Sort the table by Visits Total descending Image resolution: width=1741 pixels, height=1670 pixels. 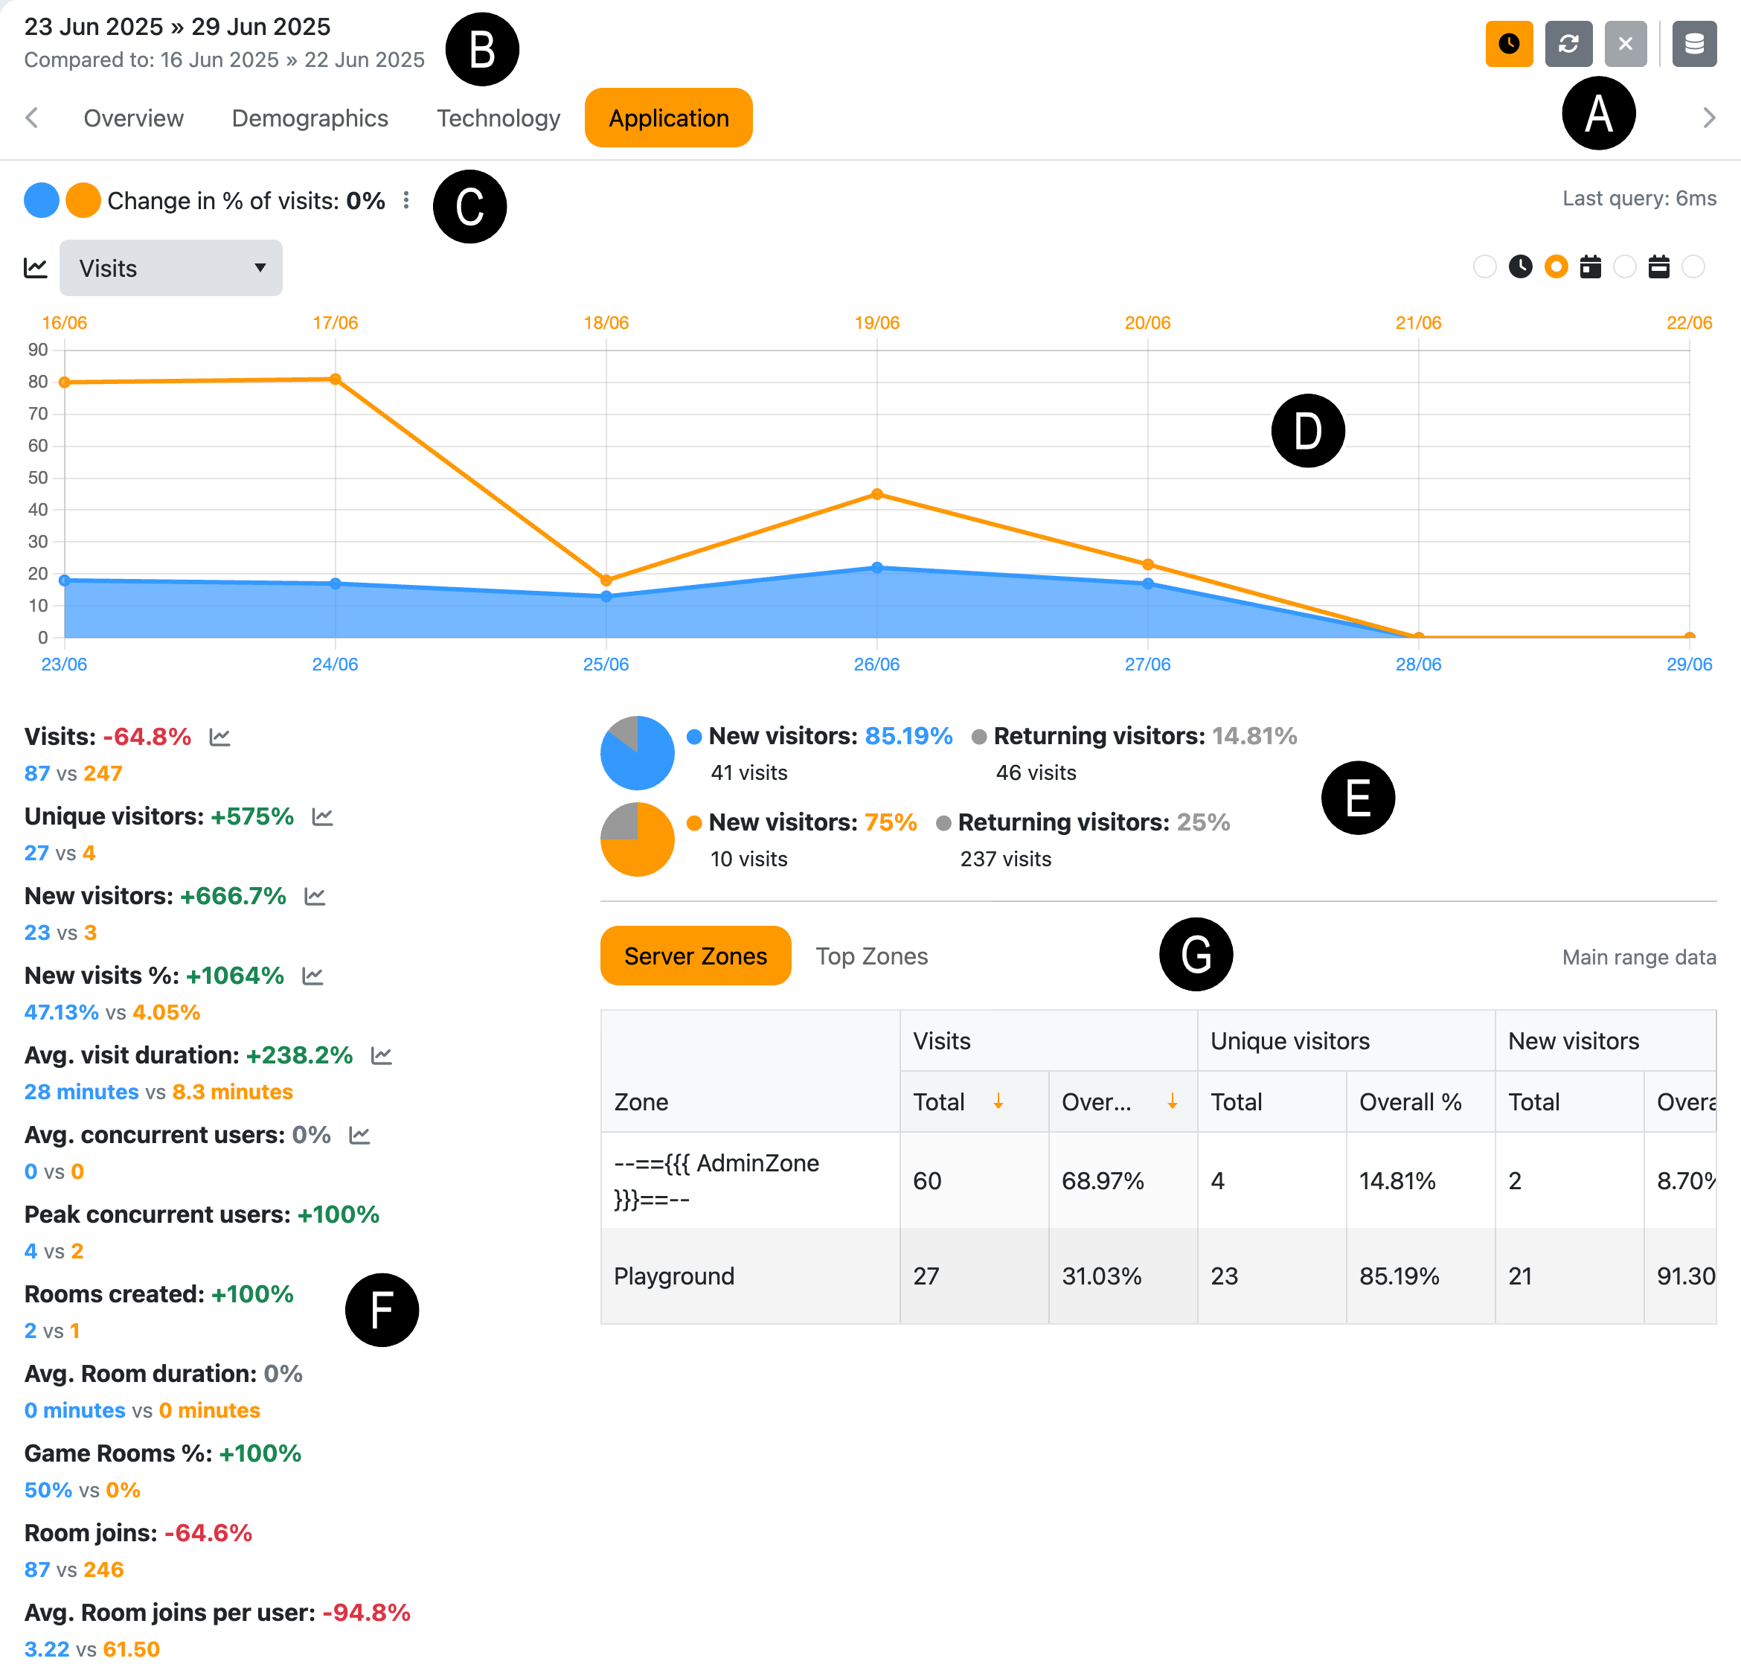[998, 1101]
